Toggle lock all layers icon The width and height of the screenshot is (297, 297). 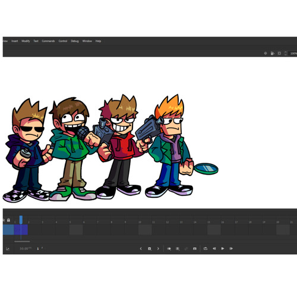point(8,220)
